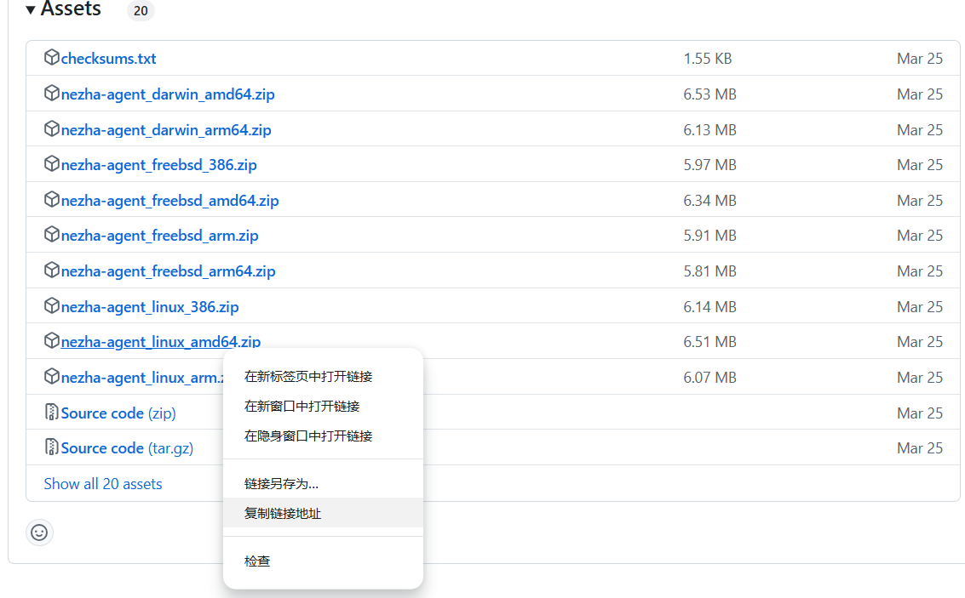This screenshot has height=598, width=965.
Task: Click the package icon beside checksums.txt
Action: tap(52, 57)
